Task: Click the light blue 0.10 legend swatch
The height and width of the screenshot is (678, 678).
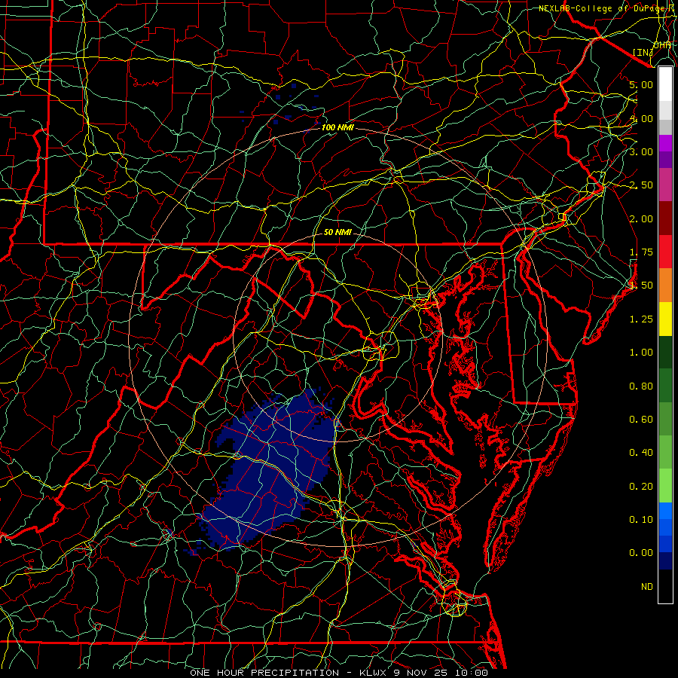Action: click(x=665, y=511)
